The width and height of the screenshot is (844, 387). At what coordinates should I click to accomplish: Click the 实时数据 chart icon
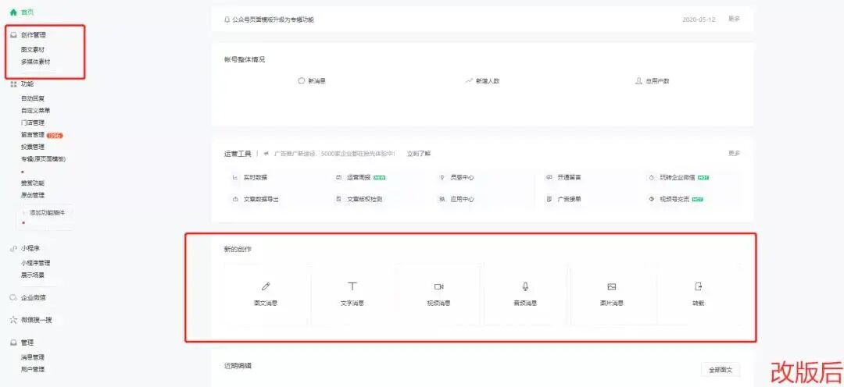[x=235, y=177]
